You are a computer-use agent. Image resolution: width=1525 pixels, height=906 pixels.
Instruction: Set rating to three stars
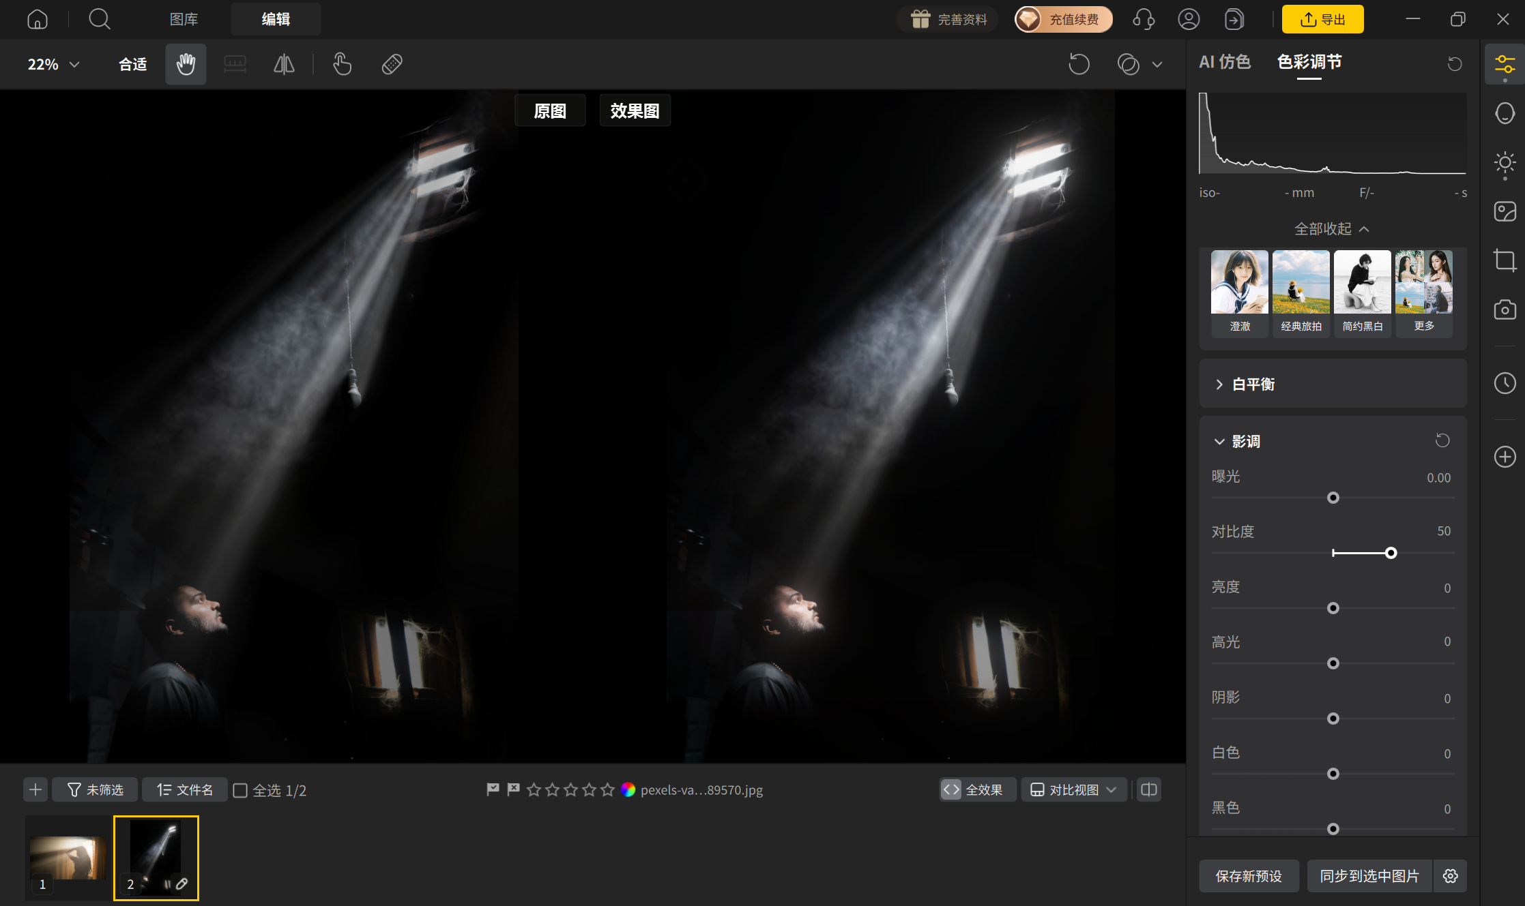(571, 789)
